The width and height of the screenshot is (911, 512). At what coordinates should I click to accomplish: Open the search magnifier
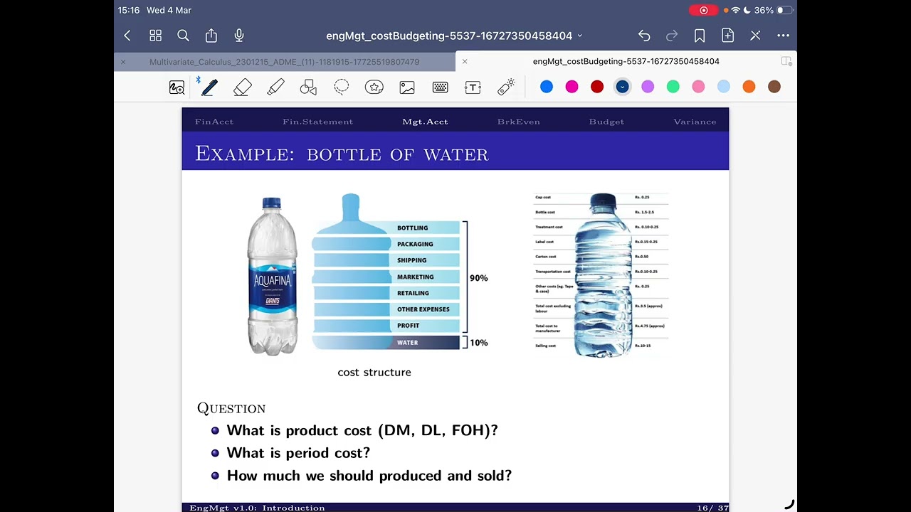click(183, 36)
